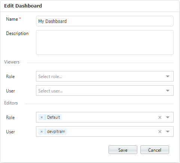
Task: Expand the Editors User dropdown arrow
Action: coord(168,131)
